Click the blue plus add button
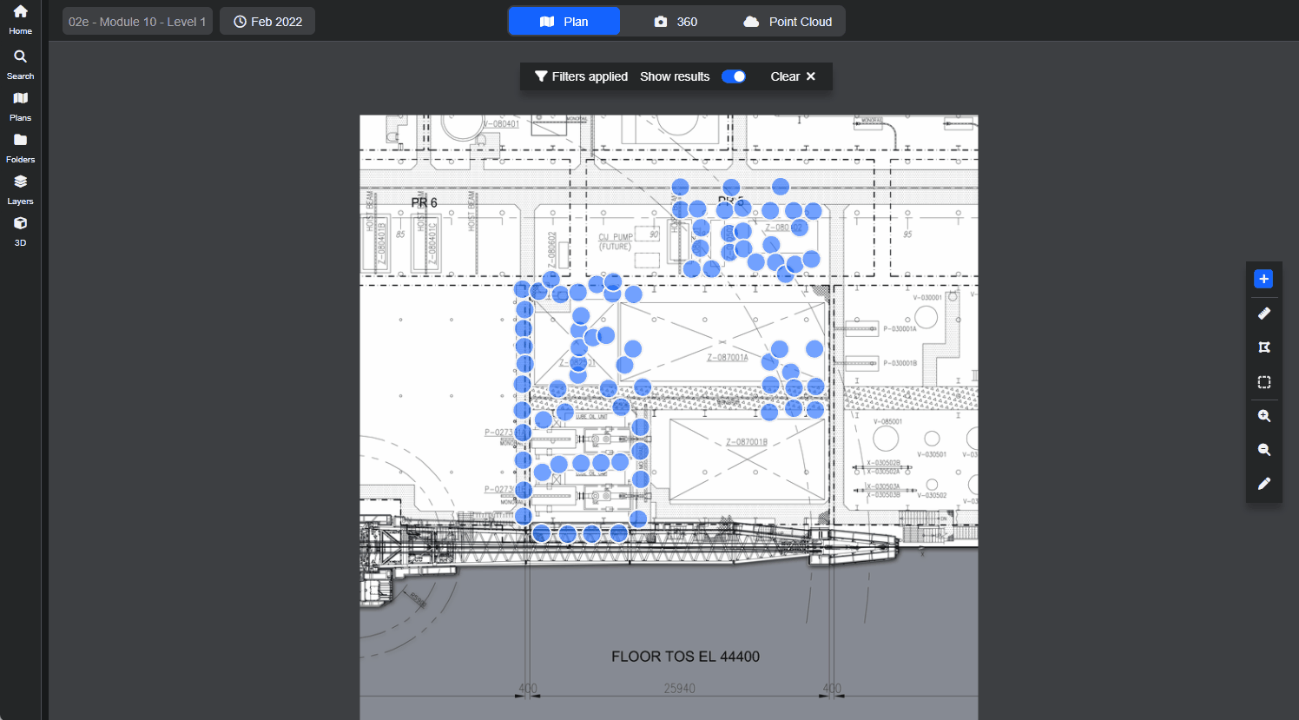The image size is (1299, 720). tap(1263, 279)
